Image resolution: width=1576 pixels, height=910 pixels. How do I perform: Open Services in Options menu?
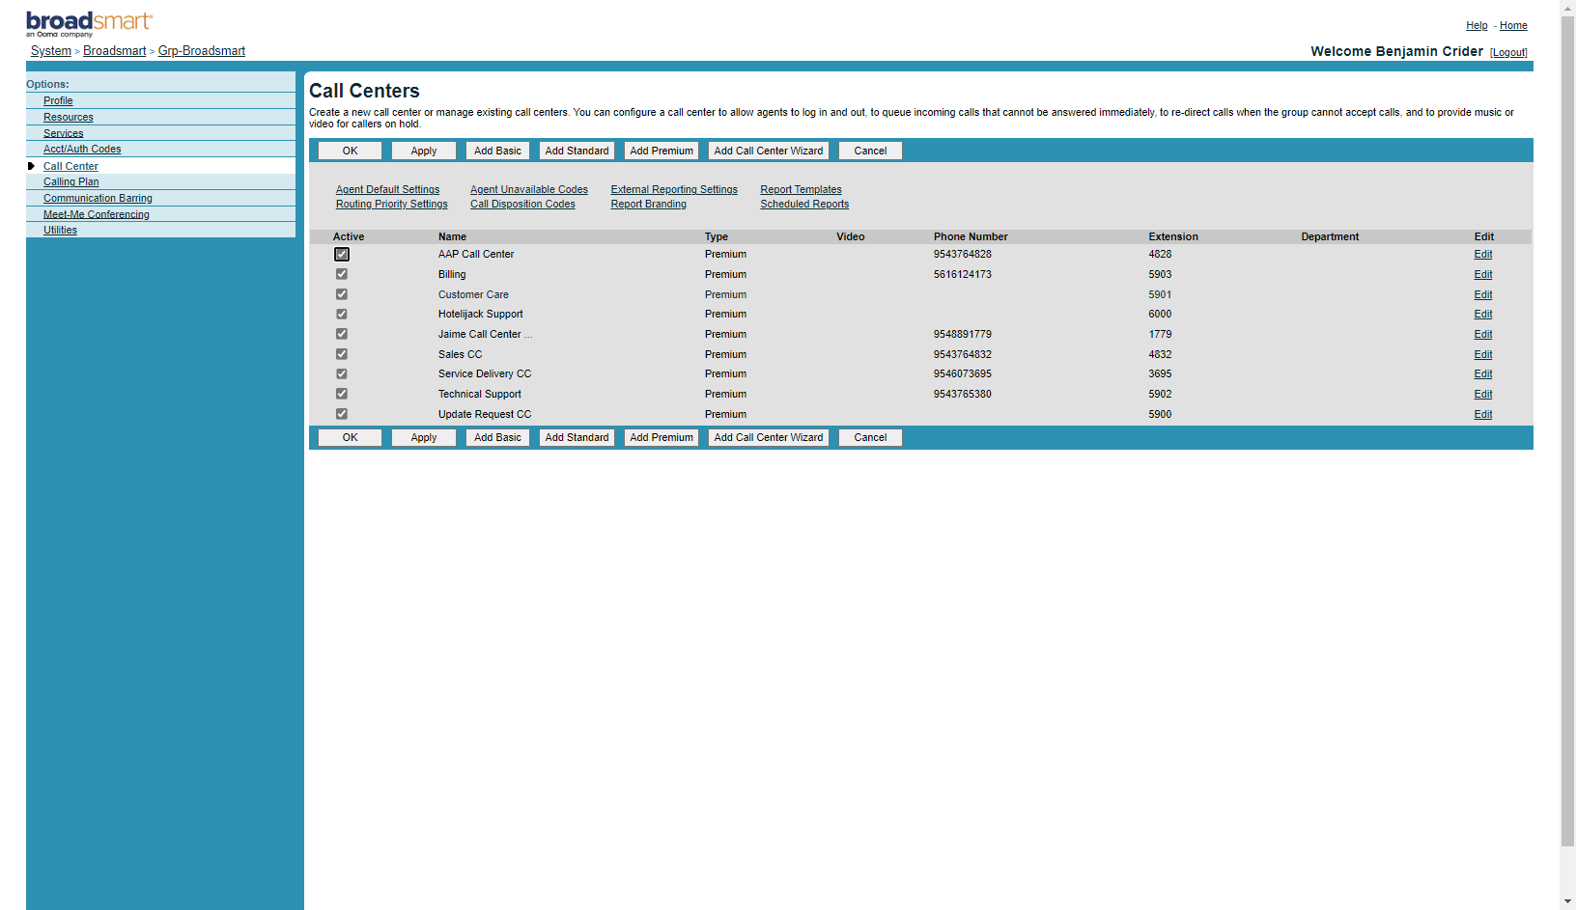click(x=64, y=133)
